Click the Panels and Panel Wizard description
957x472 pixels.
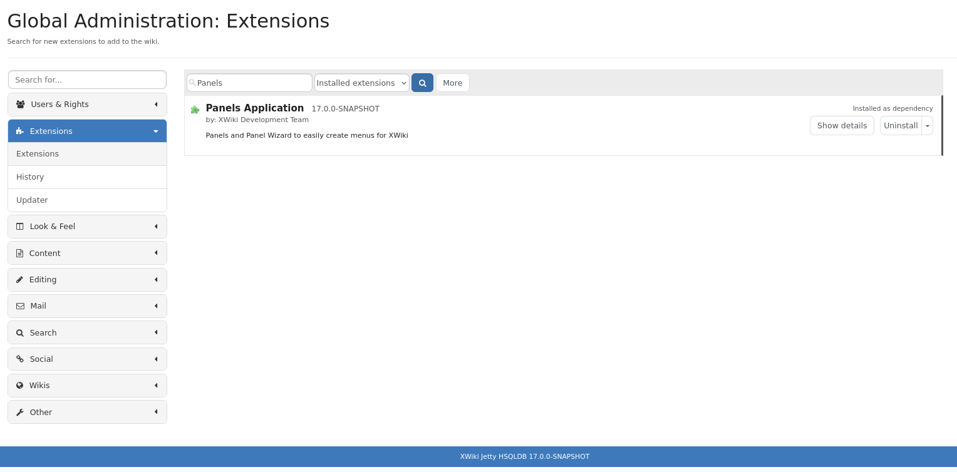click(307, 135)
